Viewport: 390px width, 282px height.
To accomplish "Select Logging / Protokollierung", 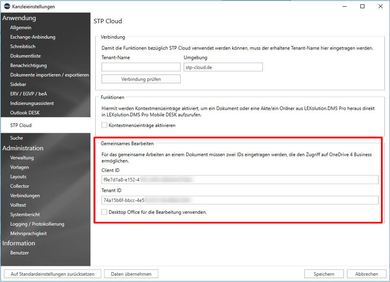I will pos(37,224).
